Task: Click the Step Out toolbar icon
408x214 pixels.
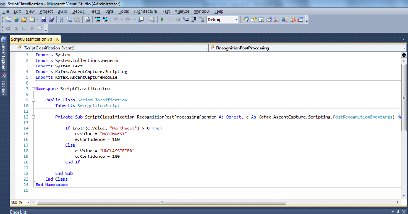Action: (x=201, y=20)
